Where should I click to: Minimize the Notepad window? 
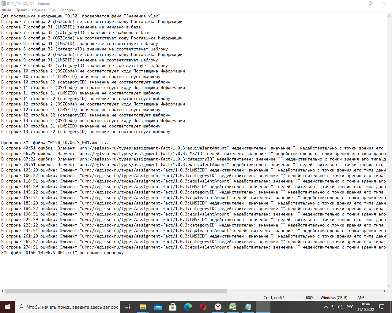click(356, 3)
